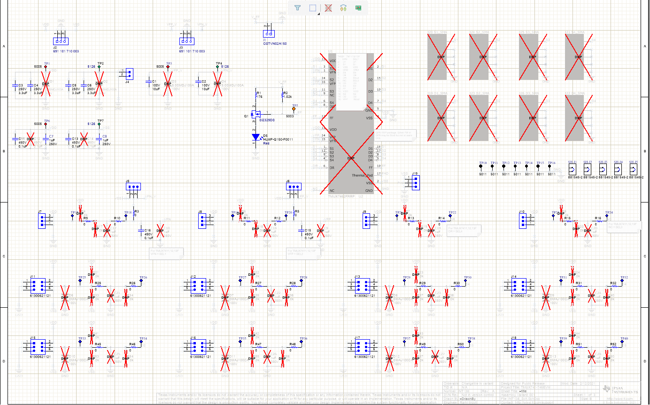Select the MOSFET symbol Q1
The height and width of the screenshot is (405, 650).
(256, 114)
